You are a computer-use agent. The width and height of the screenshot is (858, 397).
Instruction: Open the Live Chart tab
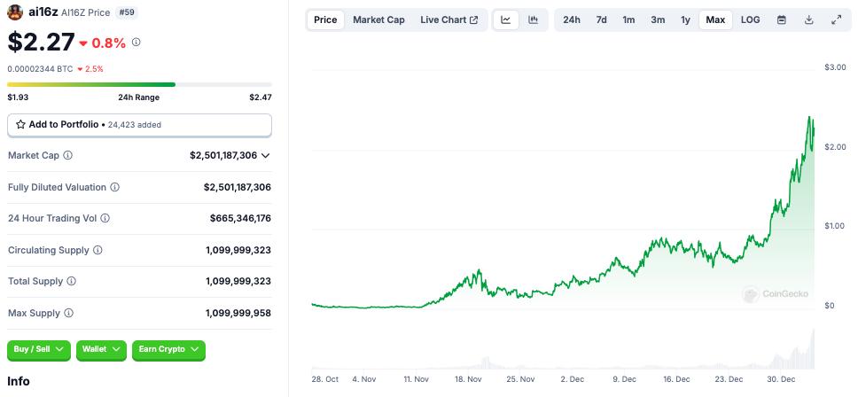(x=448, y=19)
